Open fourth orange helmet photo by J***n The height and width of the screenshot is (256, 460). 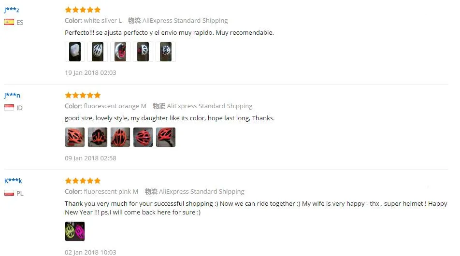[x=143, y=137]
